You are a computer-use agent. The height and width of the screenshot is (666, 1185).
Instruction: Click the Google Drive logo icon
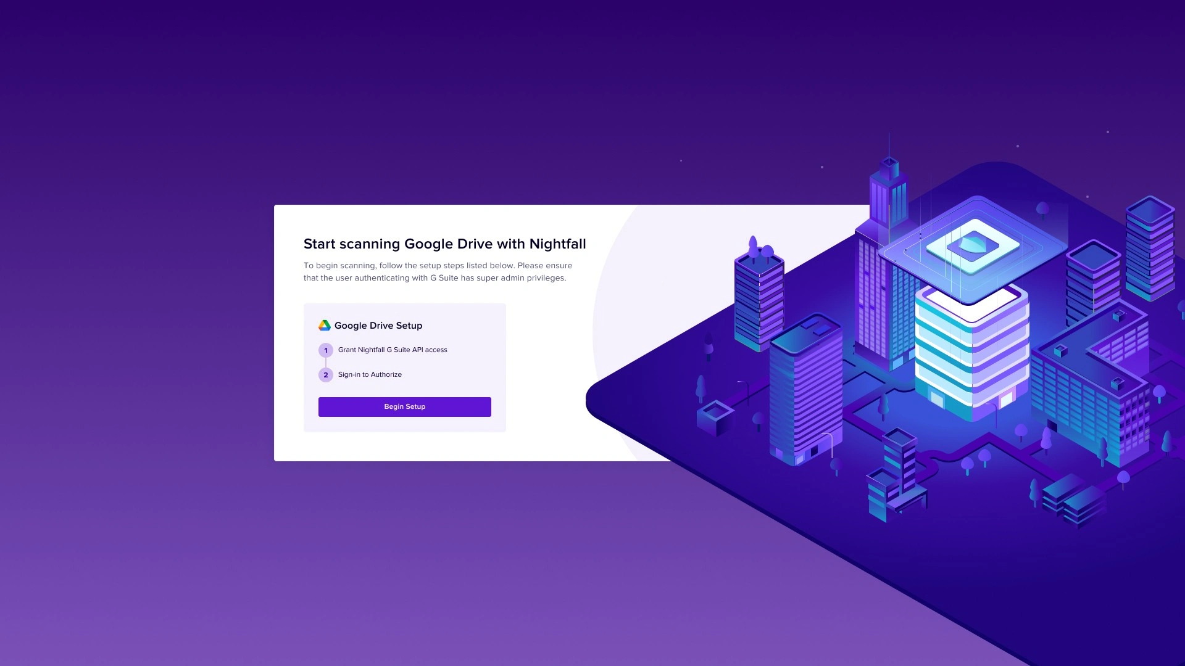[324, 326]
